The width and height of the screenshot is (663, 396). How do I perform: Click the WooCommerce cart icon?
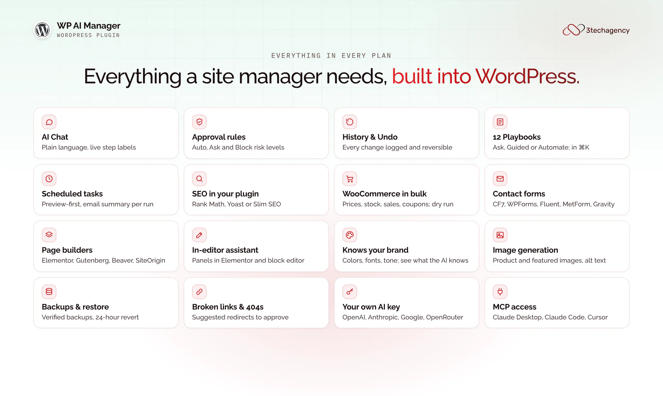350,178
